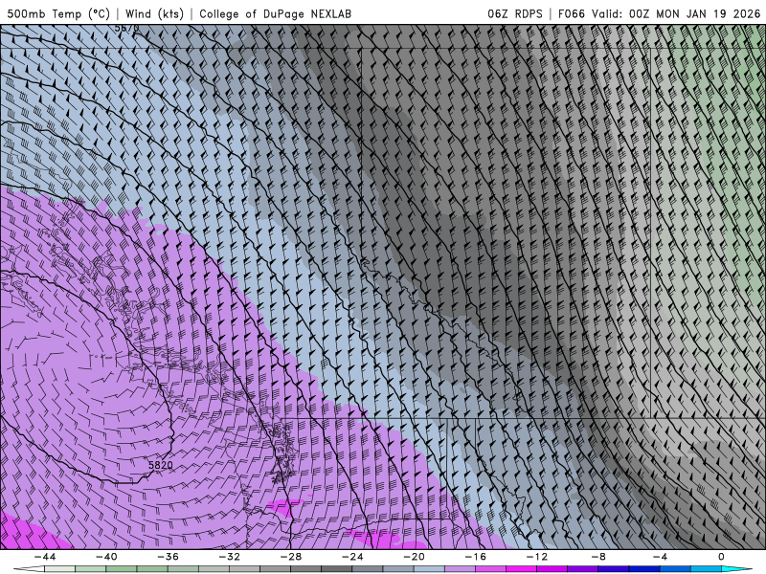This screenshot has width=766, height=574.
Task: Click the -44 colorbar tick label
Action: [45, 557]
